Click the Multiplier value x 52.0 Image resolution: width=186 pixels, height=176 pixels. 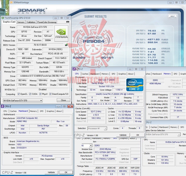[x=96, y=115]
